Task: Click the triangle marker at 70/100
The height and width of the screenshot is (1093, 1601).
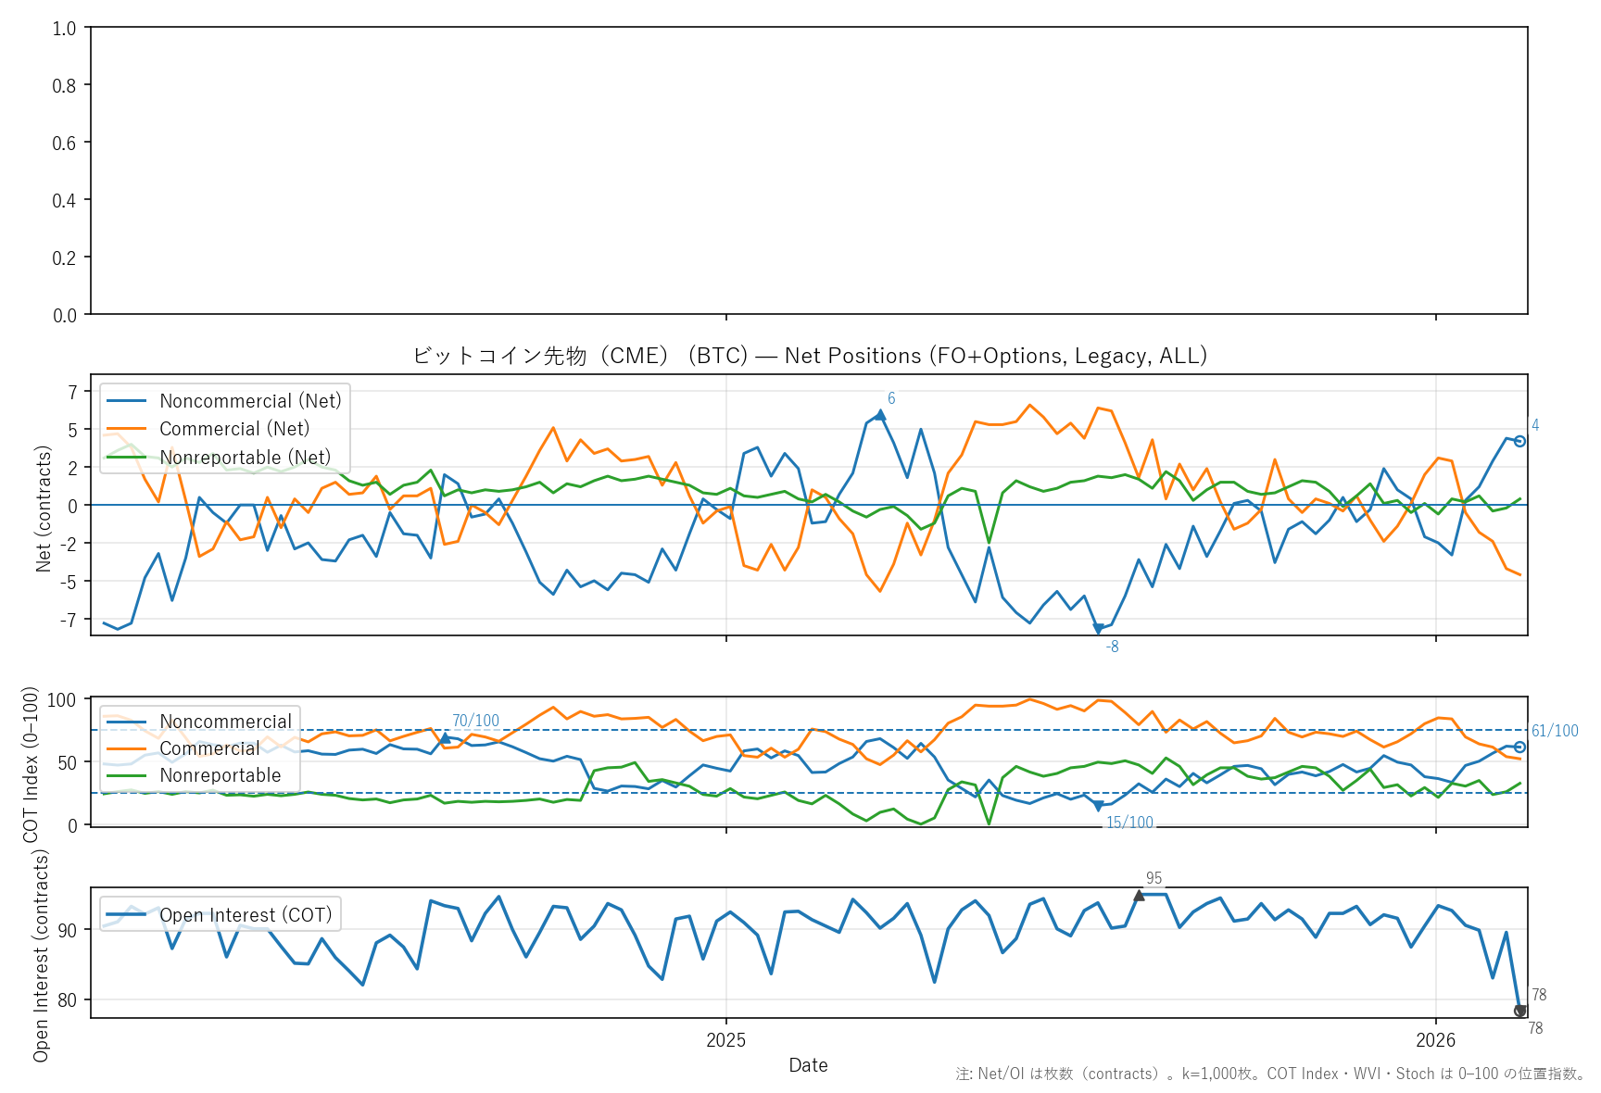Action: 445,738
